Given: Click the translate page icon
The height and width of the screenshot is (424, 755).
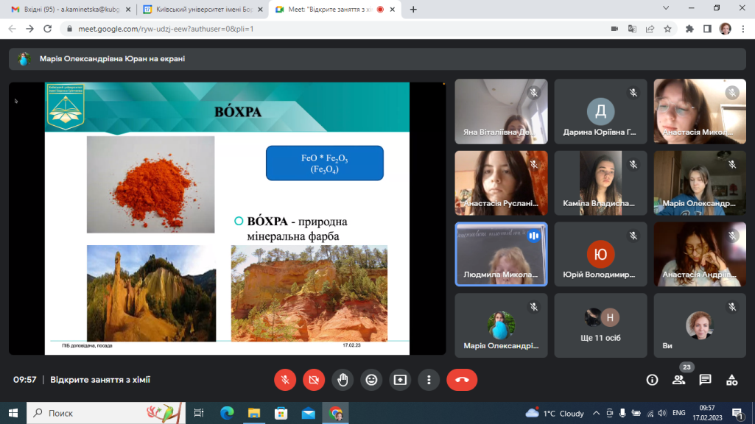Looking at the screenshot, I should tap(632, 29).
